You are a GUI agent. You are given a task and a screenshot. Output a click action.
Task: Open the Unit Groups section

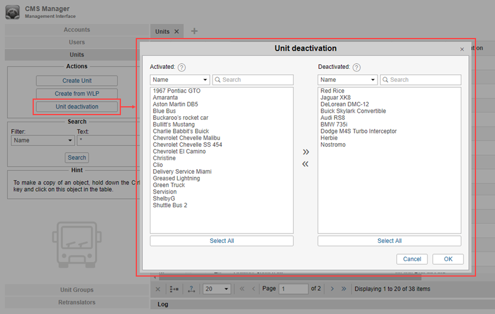click(x=76, y=290)
